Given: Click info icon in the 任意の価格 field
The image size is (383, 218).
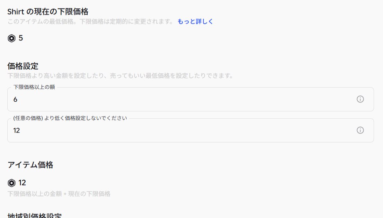Looking at the screenshot, I should click(x=360, y=130).
